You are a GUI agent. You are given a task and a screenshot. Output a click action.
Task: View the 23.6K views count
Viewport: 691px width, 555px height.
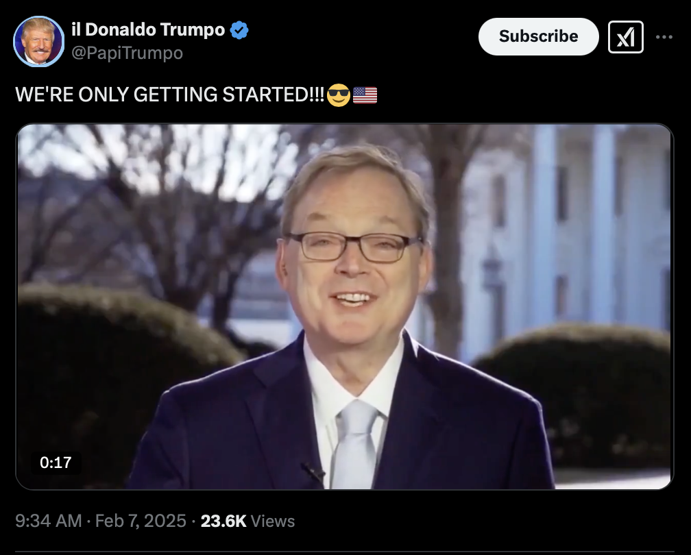[223, 521]
